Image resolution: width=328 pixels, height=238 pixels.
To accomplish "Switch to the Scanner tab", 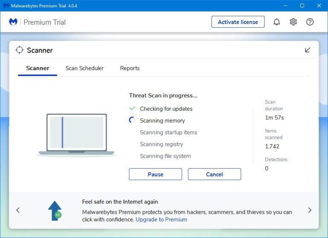I will pyautogui.click(x=38, y=68).
